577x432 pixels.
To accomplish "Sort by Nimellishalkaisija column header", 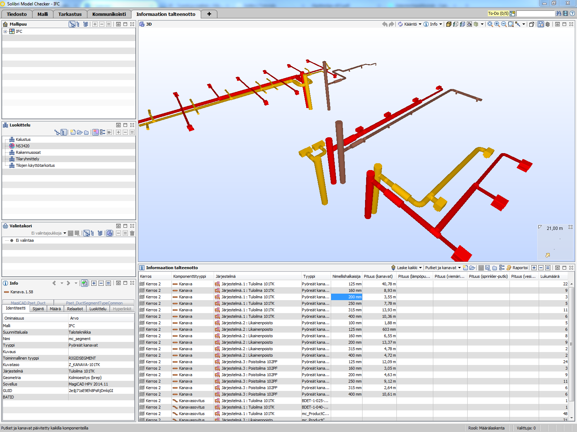I will pos(346,276).
